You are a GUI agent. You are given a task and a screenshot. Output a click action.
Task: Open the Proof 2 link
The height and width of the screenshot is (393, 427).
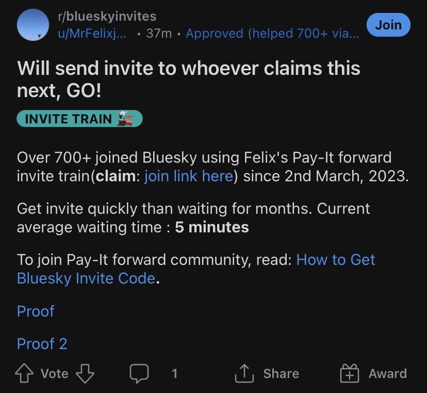pyautogui.click(x=42, y=344)
